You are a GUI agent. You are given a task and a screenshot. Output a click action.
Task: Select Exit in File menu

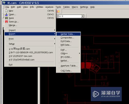[30, 65]
